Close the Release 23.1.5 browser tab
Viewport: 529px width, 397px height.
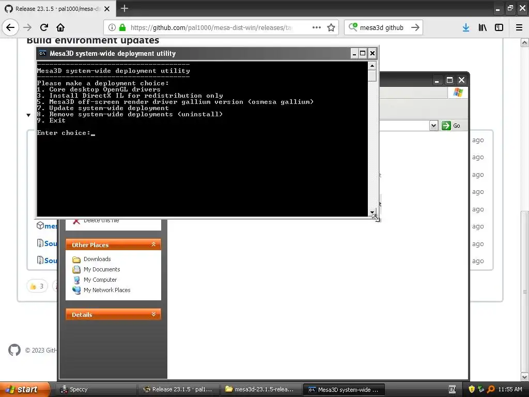point(107,9)
